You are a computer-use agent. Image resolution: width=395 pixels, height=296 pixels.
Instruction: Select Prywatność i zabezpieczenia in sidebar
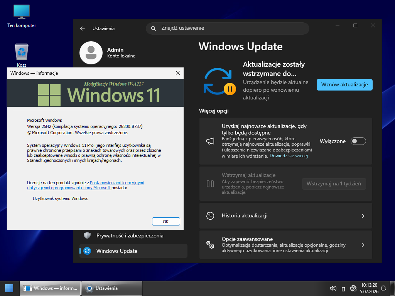point(133,235)
